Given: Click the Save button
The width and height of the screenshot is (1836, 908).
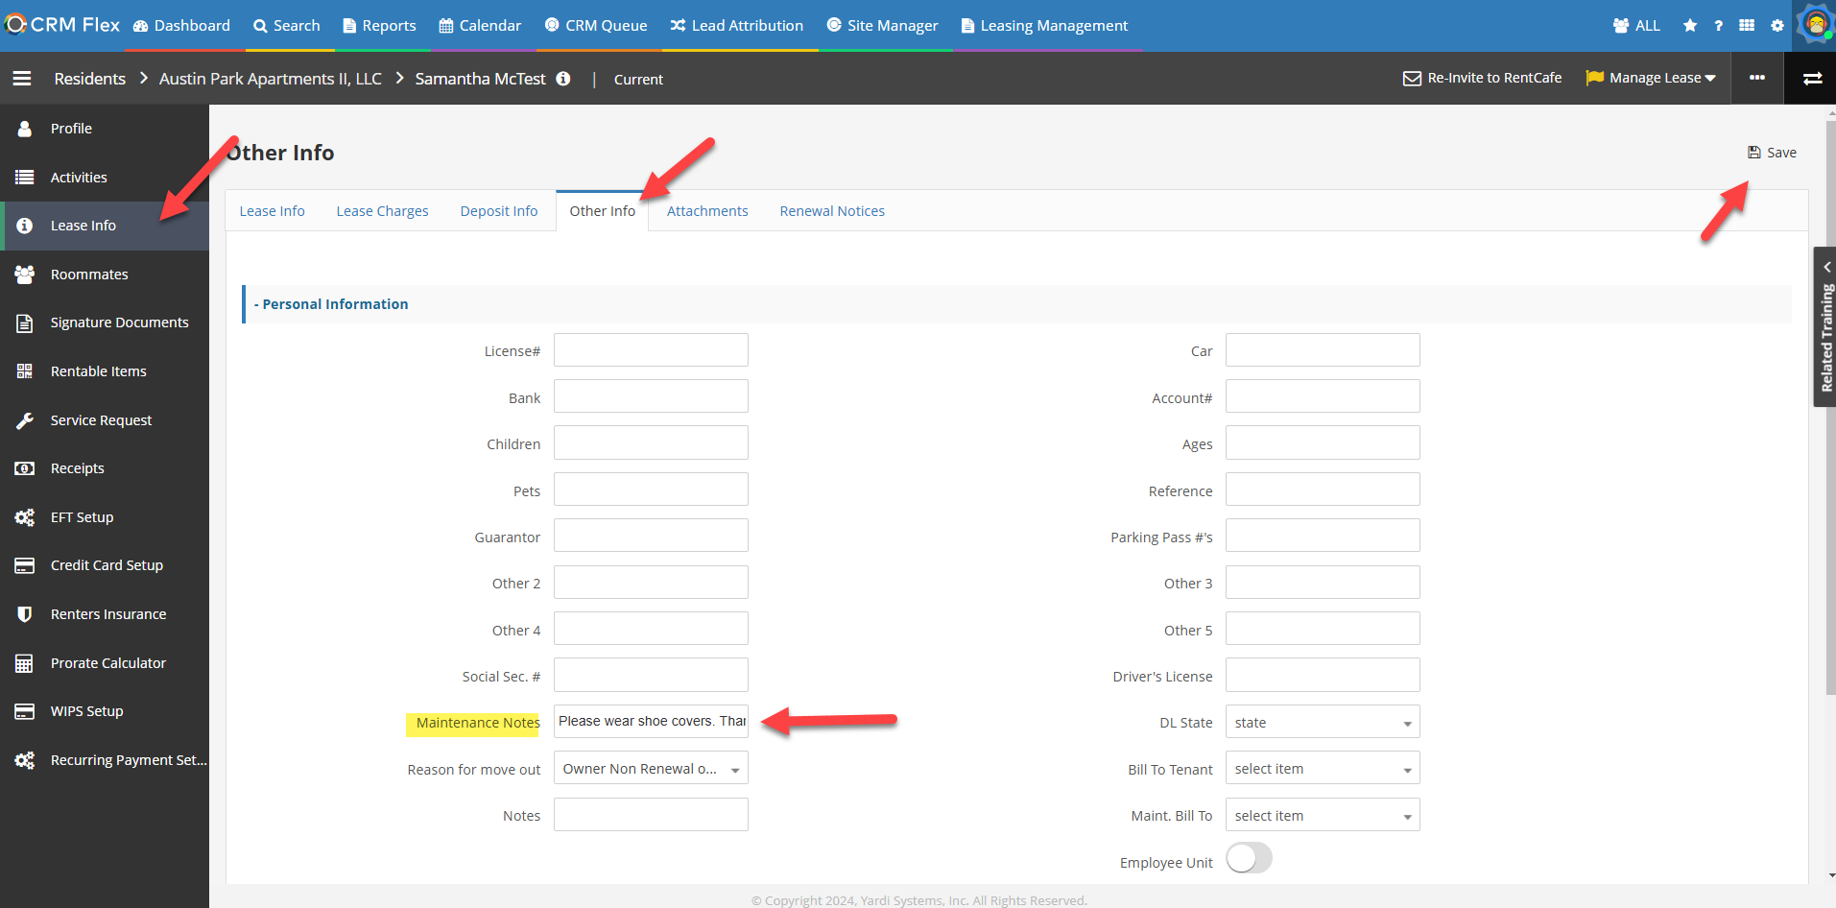Looking at the screenshot, I should pos(1772,153).
